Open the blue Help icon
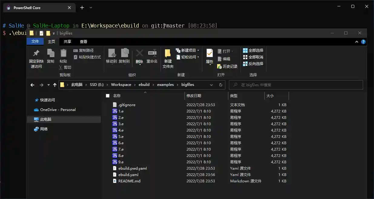Viewport: 374px width, 199px height. pyautogui.click(x=363, y=42)
